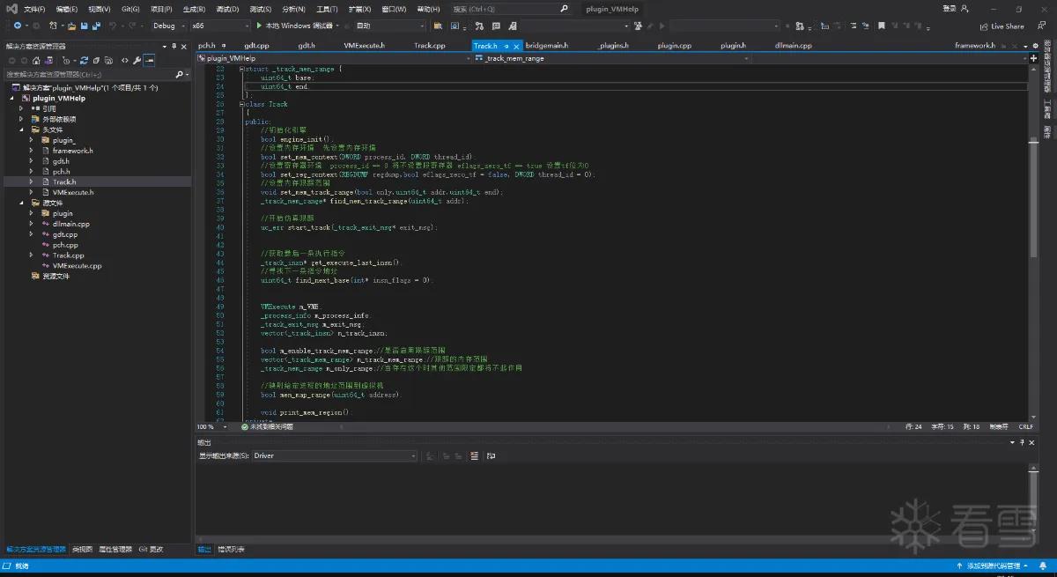The height and width of the screenshot is (577, 1057).
Task: Select VMExecute.cpp in Solution Explorer
Action: tap(77, 265)
